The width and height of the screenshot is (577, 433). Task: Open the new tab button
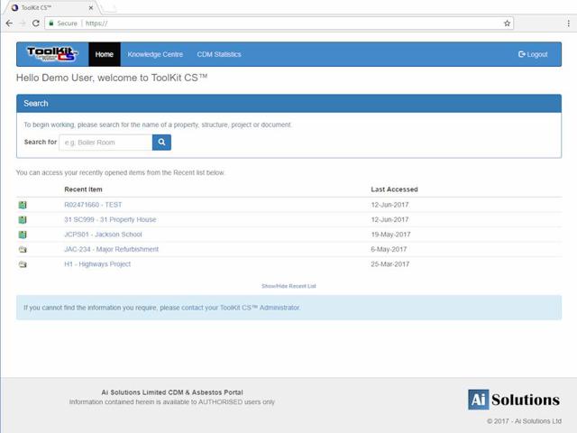coord(109,7)
